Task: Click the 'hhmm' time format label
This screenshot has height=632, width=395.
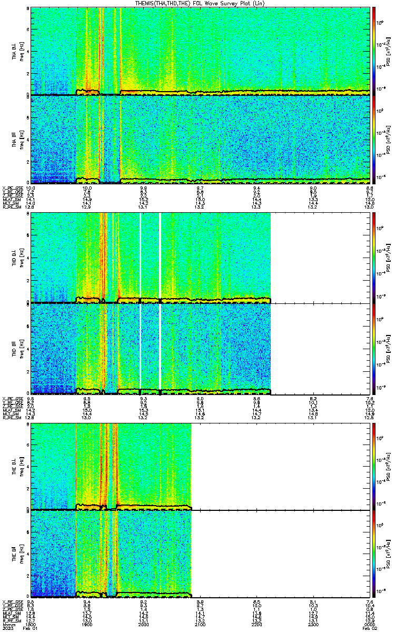Action: pyautogui.click(x=8, y=625)
